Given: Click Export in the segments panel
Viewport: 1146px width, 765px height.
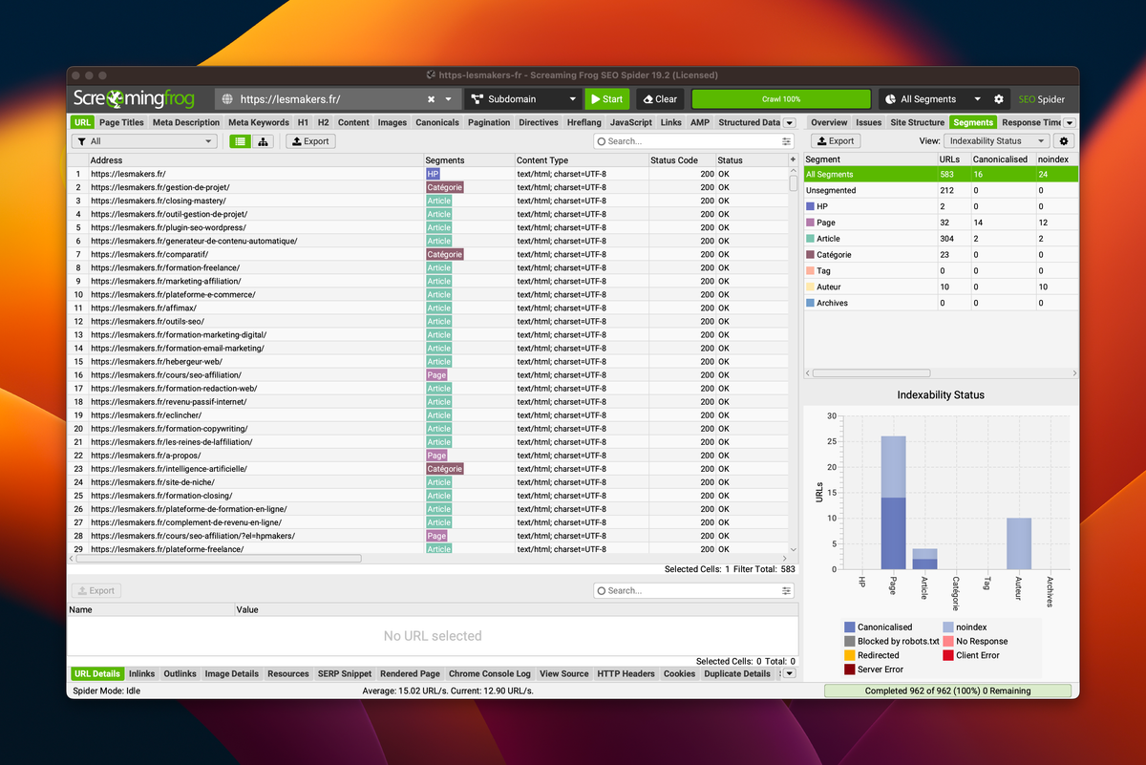Looking at the screenshot, I should [x=833, y=141].
